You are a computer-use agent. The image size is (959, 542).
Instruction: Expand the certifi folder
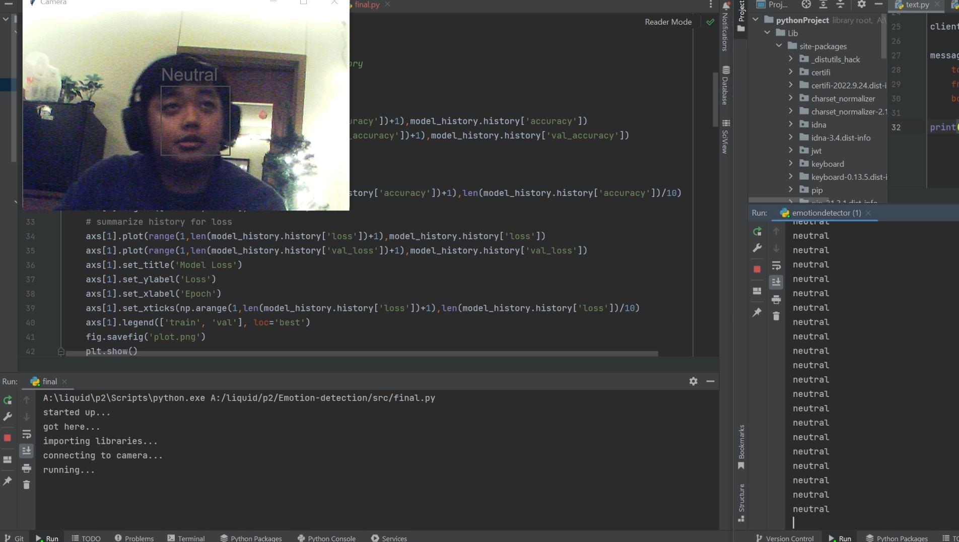(x=791, y=72)
